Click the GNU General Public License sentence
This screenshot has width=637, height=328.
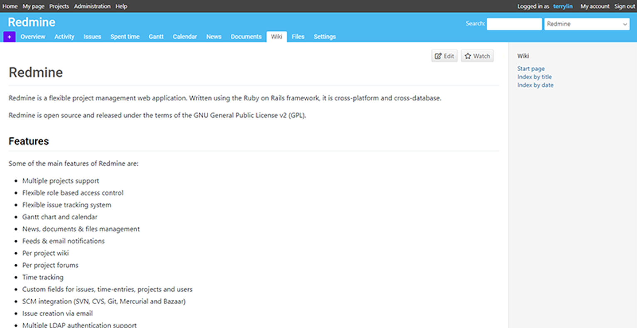coord(157,115)
